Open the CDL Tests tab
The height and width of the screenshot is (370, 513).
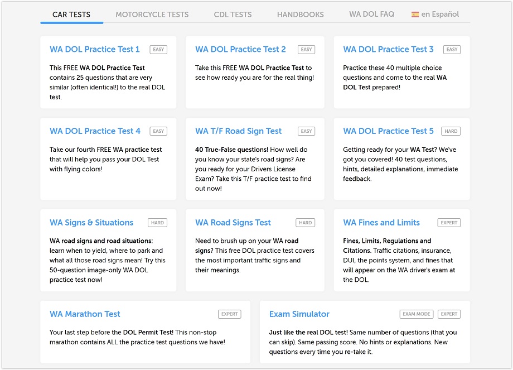(x=233, y=15)
